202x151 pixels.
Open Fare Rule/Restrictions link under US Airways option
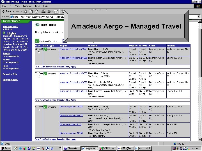tap(56, 139)
